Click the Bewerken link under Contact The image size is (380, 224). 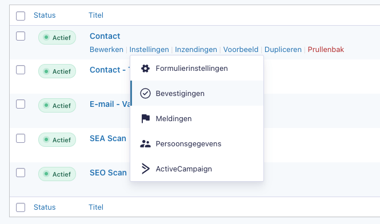pos(106,50)
